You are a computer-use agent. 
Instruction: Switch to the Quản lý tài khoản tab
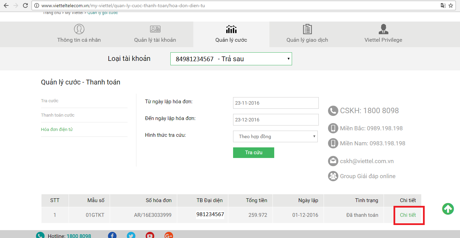click(x=155, y=34)
